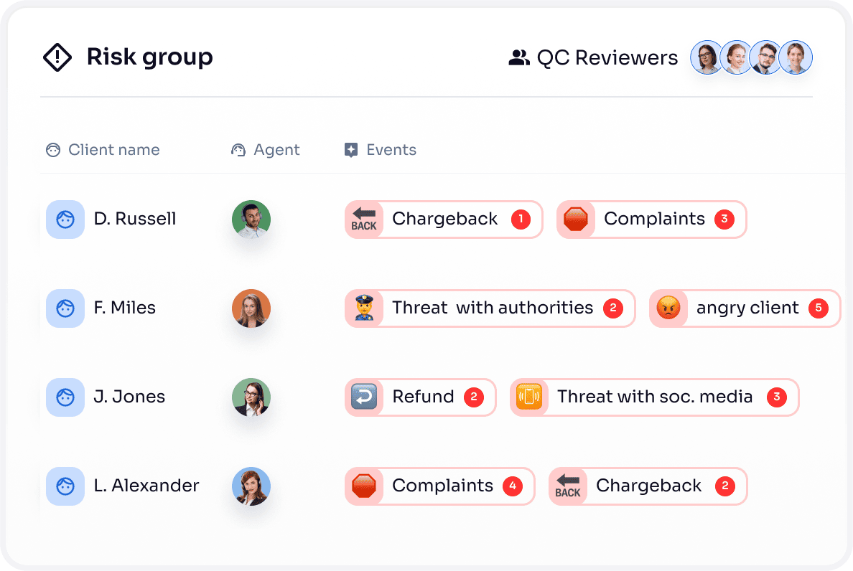Click the sparkle icon beside Events header
The width and height of the screenshot is (853, 571).
(351, 150)
